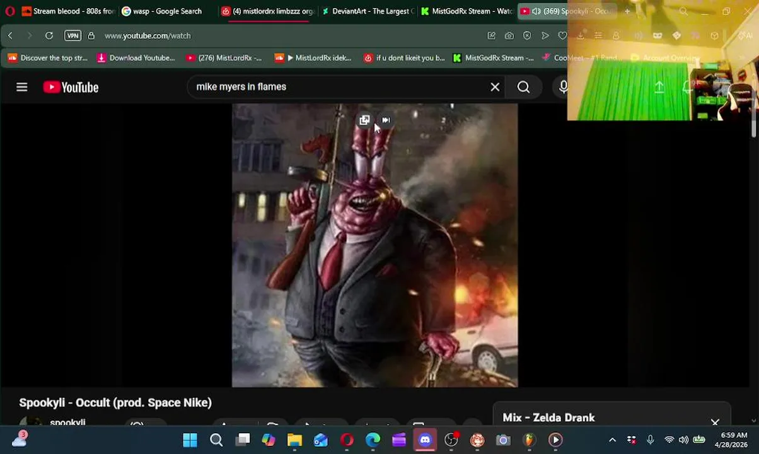Open the Download Youtube... bookmark
This screenshot has width=759, height=454.
[x=136, y=58]
